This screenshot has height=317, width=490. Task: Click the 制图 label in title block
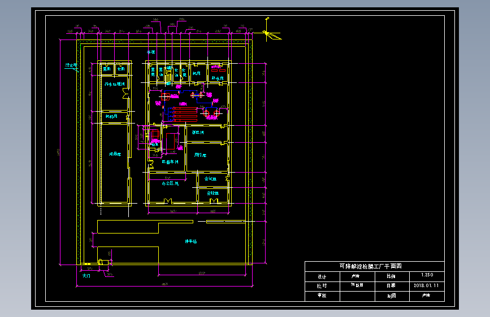point(392,296)
